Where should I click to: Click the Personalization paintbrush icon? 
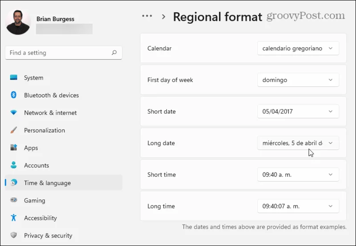point(14,130)
